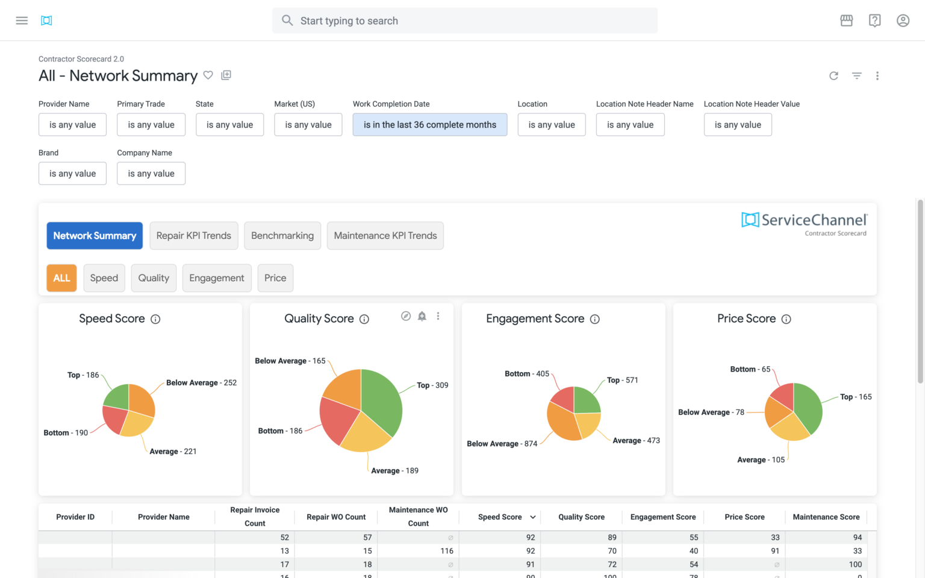This screenshot has height=578, width=925.
Task: Open dashboard filters with the filter icon
Action: coord(856,76)
